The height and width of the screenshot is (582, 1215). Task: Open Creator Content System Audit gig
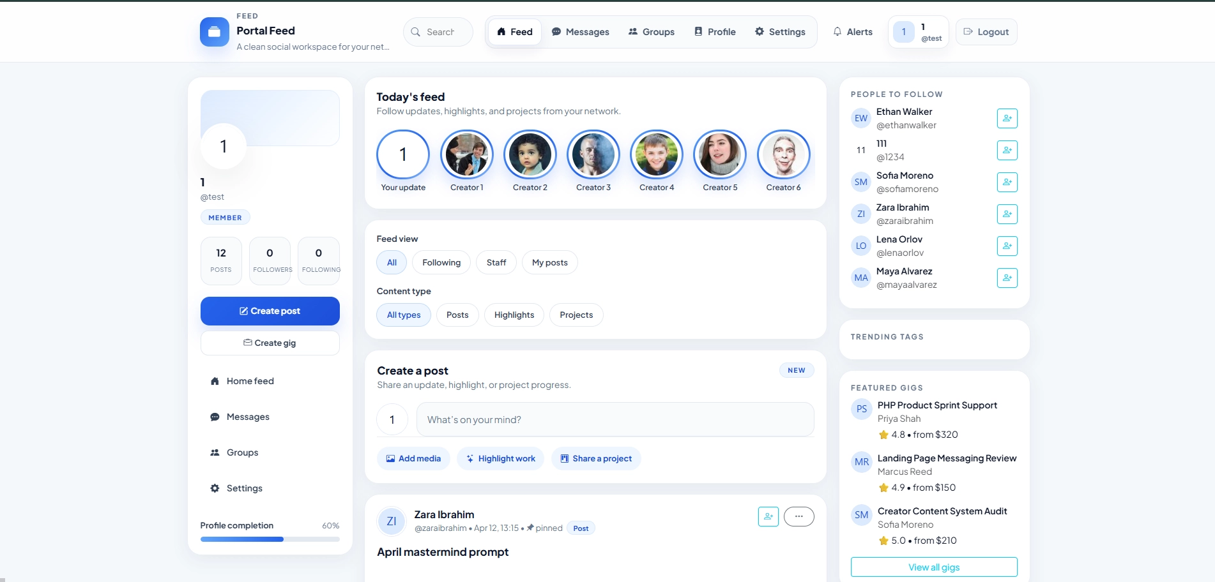tap(942, 511)
